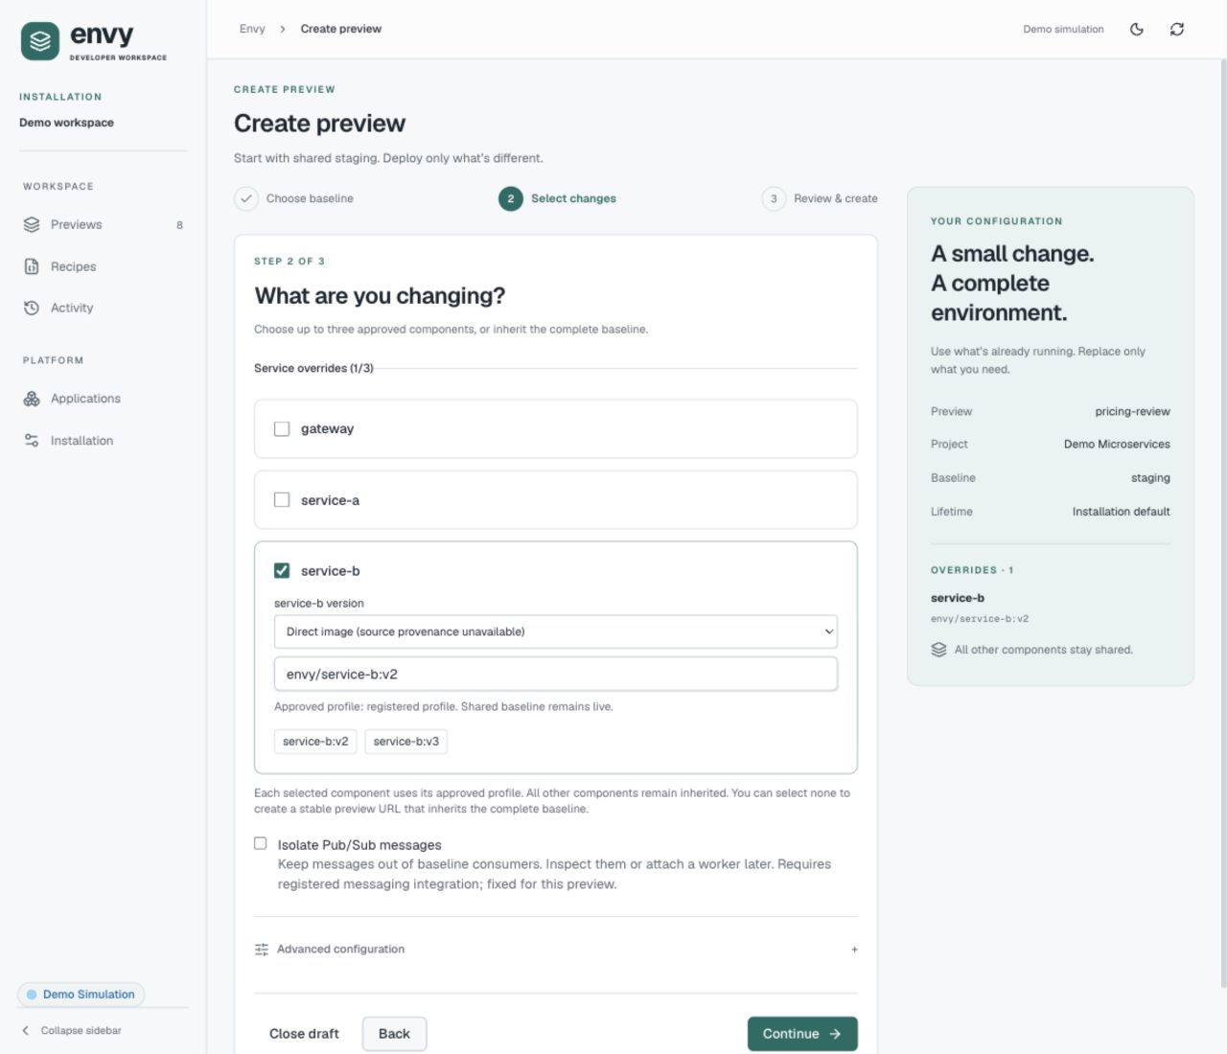Enable Isolate Pub/Sub messages checkbox

[x=261, y=843]
